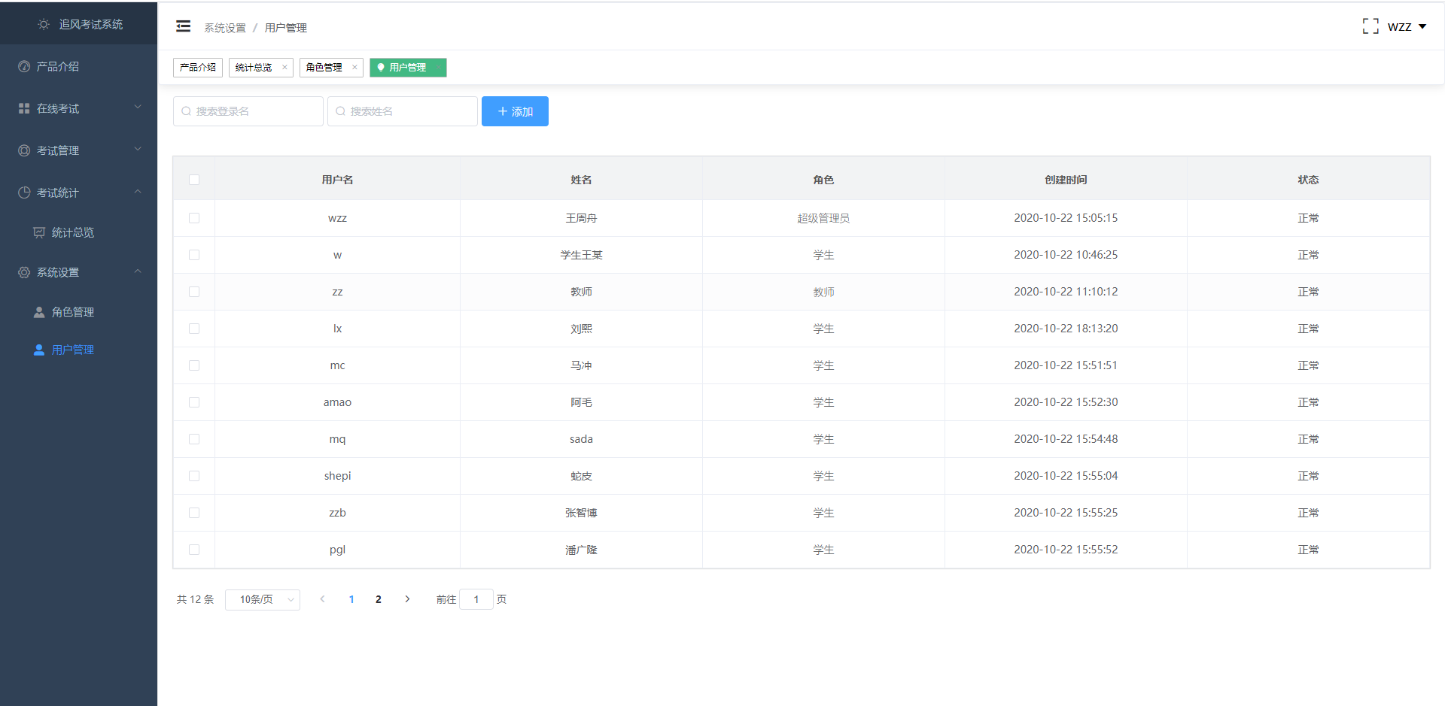Click the blue 添加 button
Image resolution: width=1445 pixels, height=706 pixels.
click(x=515, y=111)
